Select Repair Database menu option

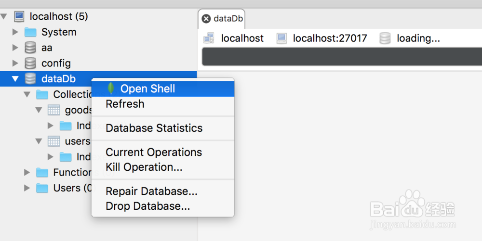151,191
